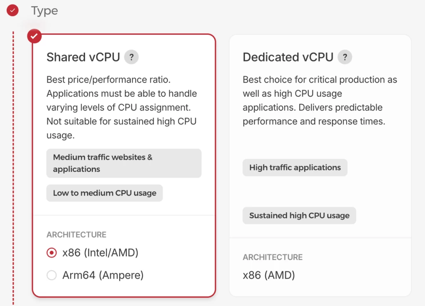This screenshot has height=306, width=425.
Task: Click the red checkmark beside Type heading
Action: click(13, 11)
